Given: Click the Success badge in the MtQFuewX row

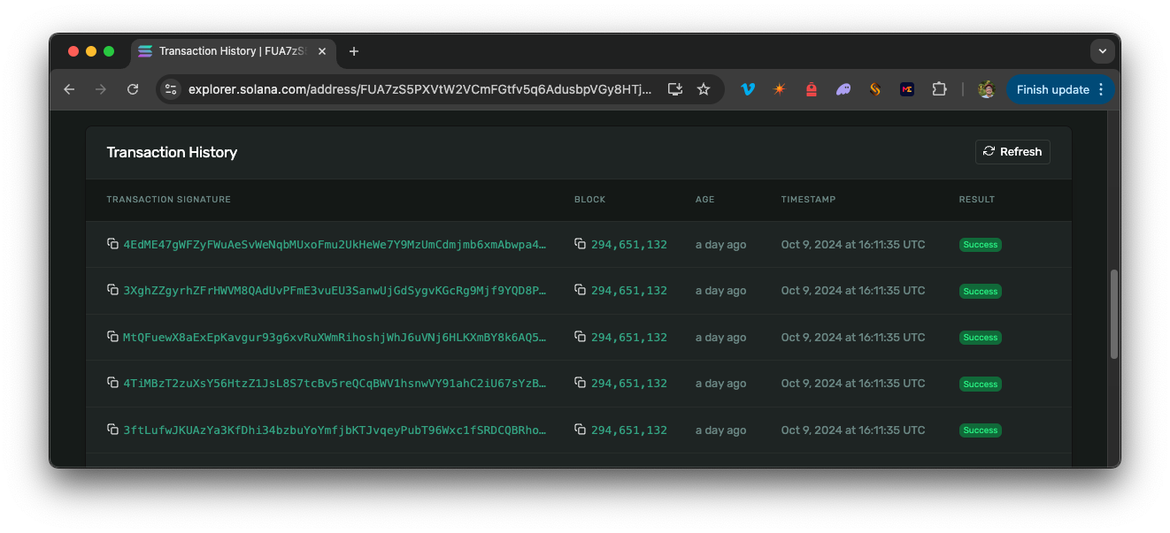Looking at the screenshot, I should 981,338.
